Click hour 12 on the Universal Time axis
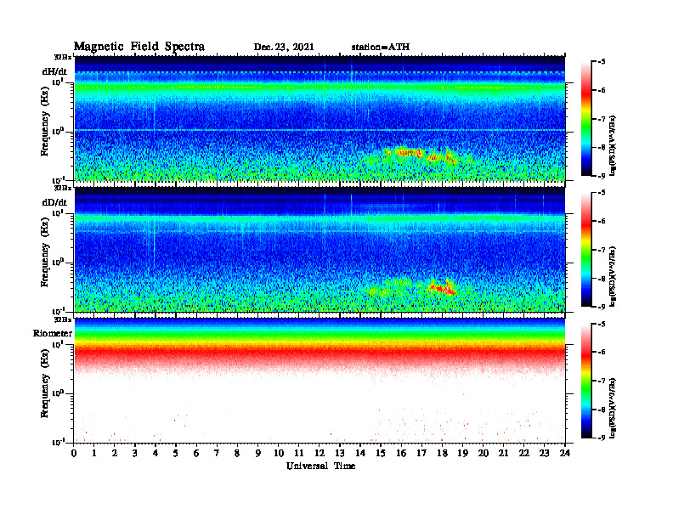The width and height of the screenshot is (673, 520). [x=320, y=453]
